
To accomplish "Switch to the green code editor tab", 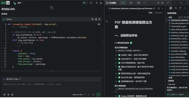I will [x=123, y=3].
